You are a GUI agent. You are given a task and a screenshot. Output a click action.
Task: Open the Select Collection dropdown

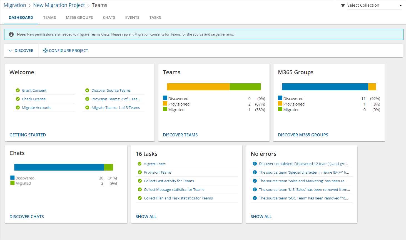click(374, 6)
